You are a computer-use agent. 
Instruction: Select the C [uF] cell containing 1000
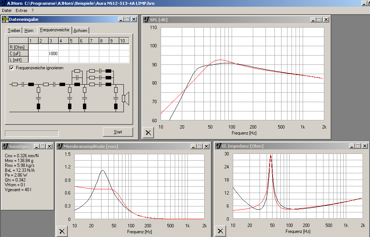(x=53, y=53)
